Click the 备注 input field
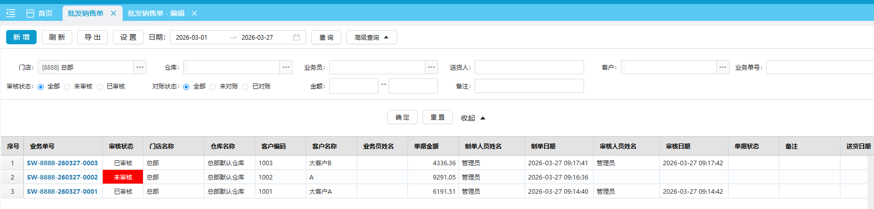The image size is (874, 209). (529, 86)
